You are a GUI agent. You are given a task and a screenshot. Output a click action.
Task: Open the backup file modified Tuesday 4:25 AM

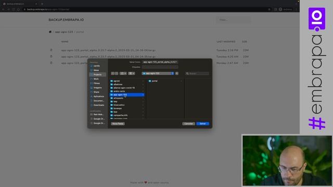[x=108, y=57]
